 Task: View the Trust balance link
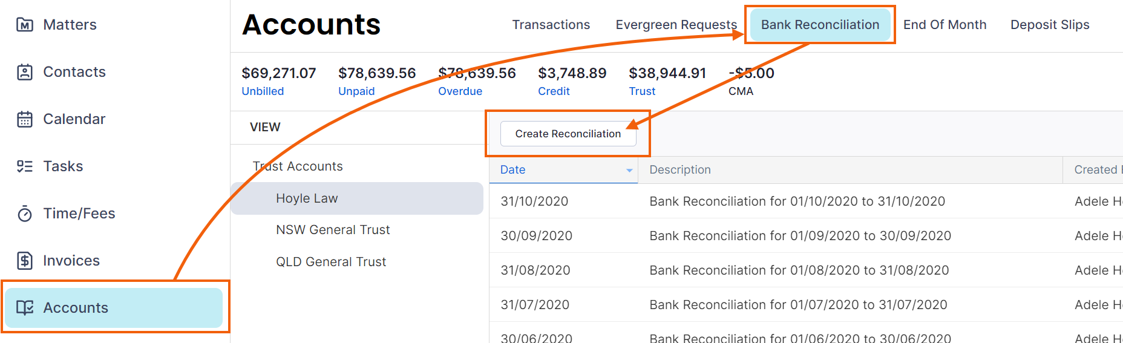pyautogui.click(x=642, y=91)
